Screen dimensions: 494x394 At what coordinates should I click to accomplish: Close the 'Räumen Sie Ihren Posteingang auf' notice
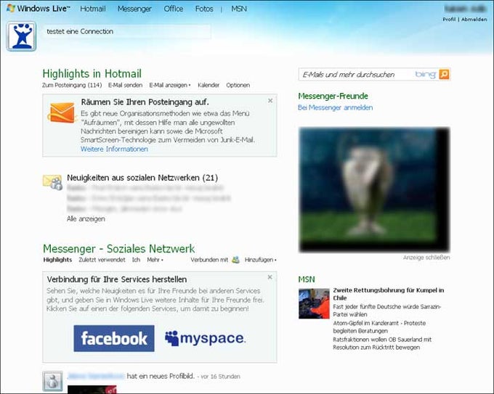(270, 101)
